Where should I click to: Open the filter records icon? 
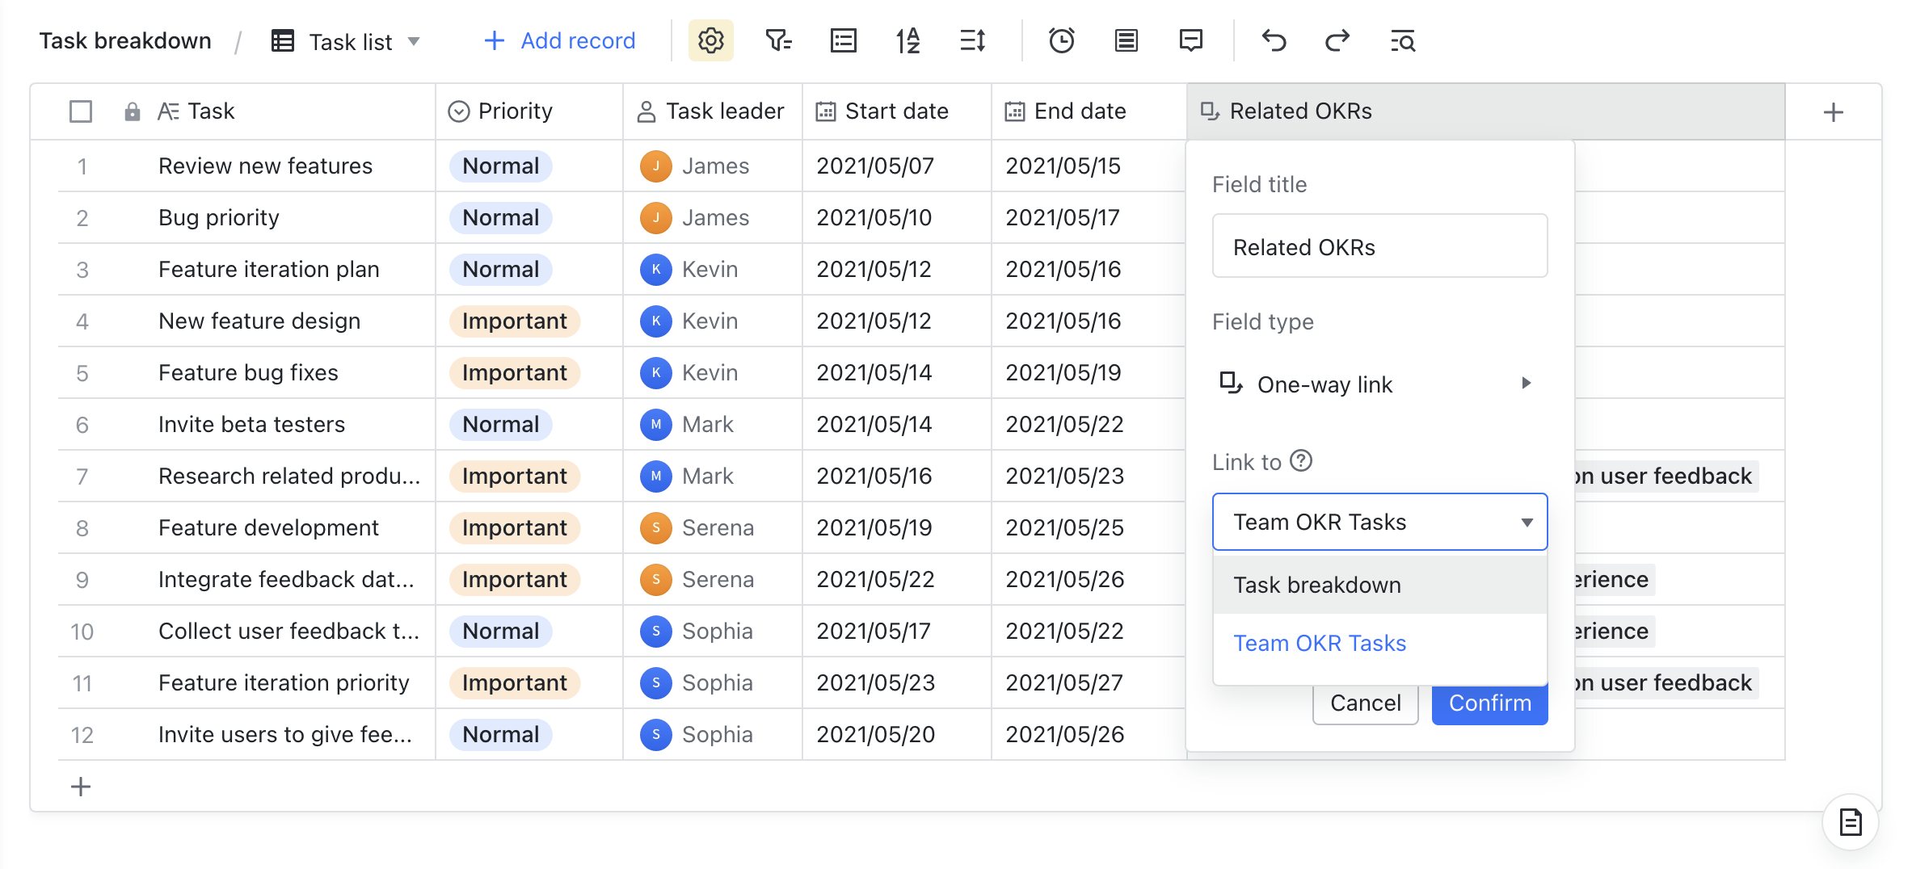[x=778, y=40]
